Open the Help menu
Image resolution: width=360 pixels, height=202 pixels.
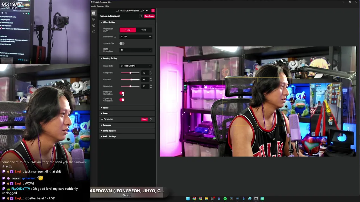click(x=107, y=6)
